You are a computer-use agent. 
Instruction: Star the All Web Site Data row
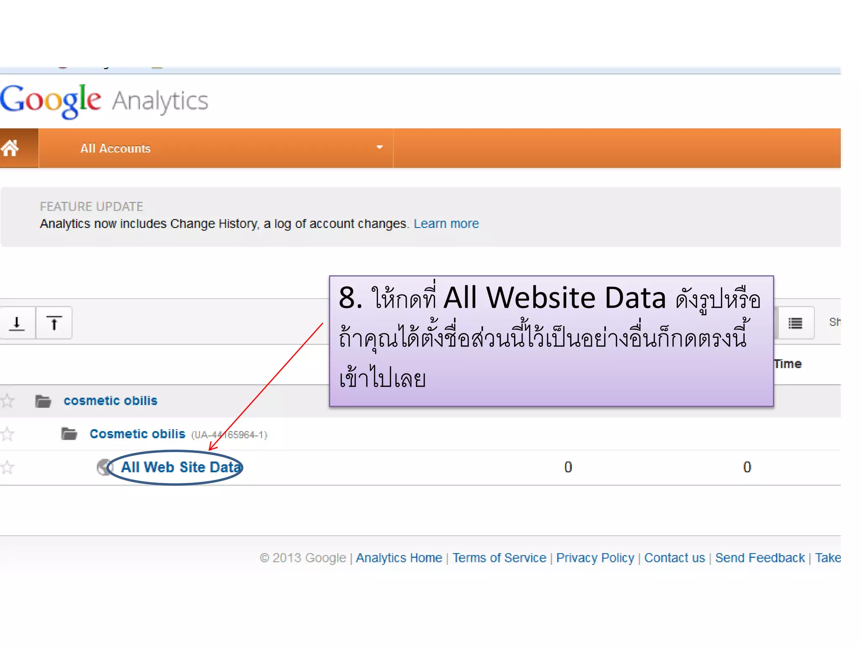(x=7, y=467)
